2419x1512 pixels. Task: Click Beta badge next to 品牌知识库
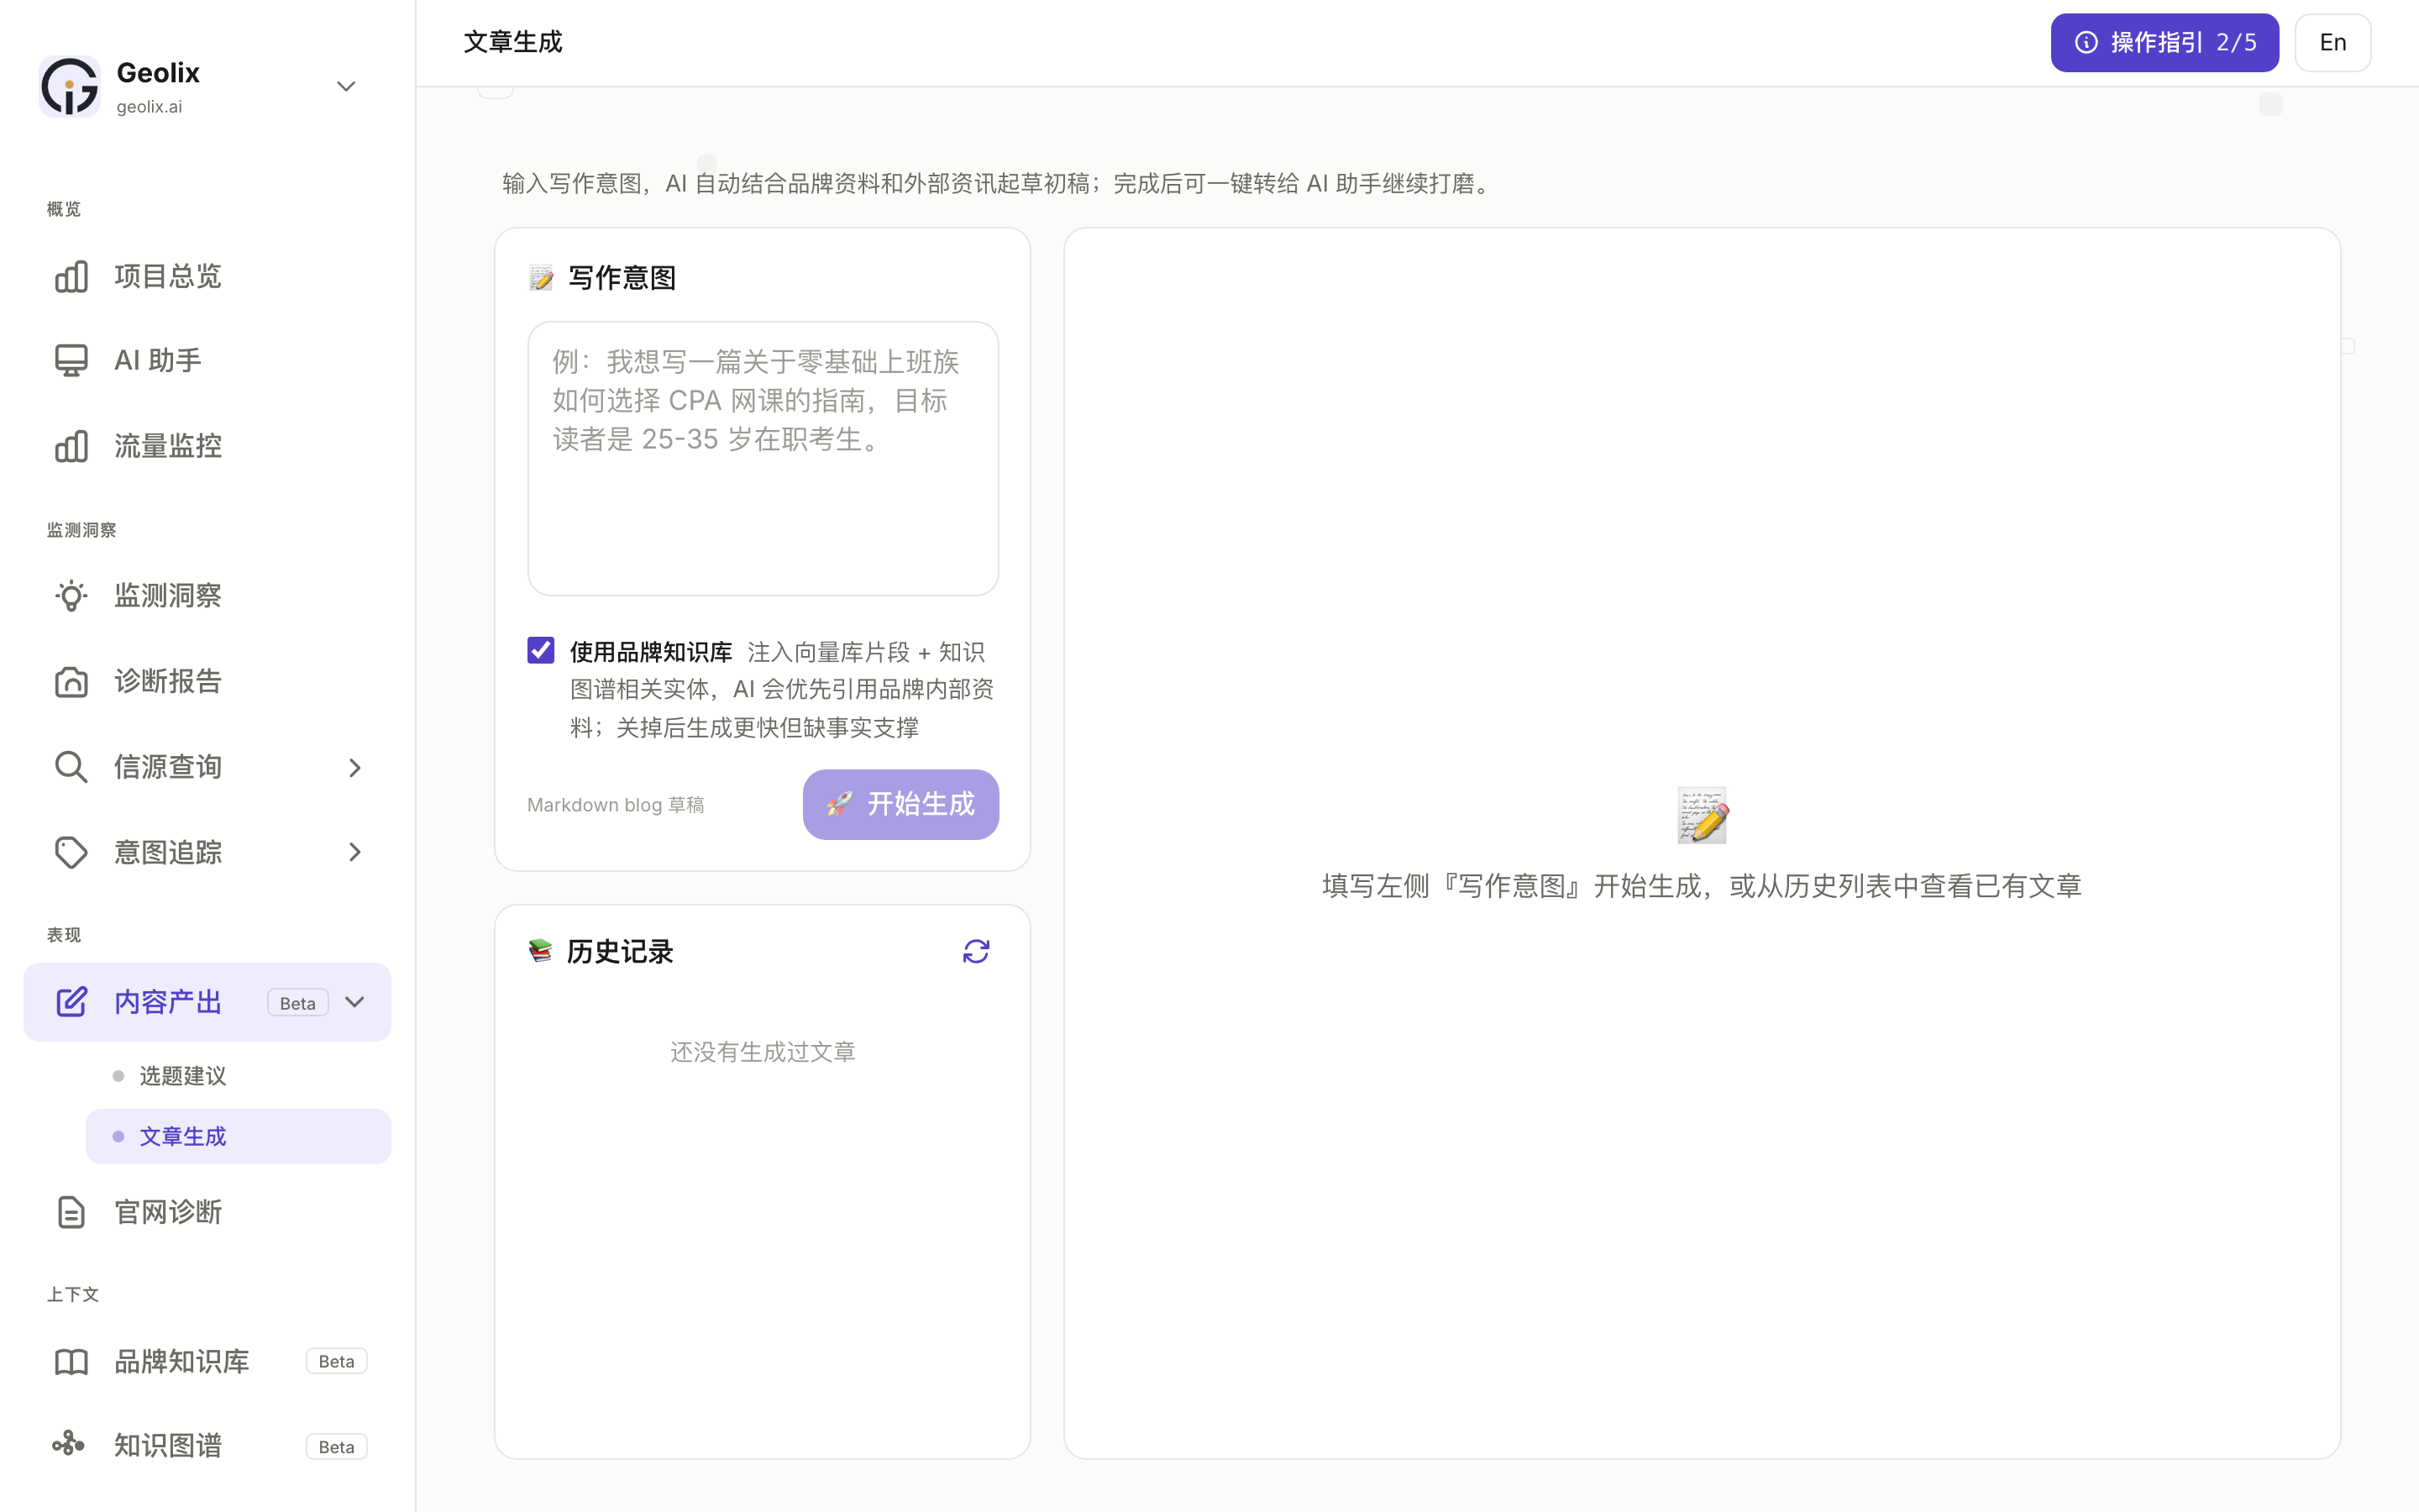[337, 1362]
